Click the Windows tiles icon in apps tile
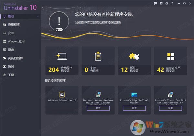This screenshot has width=194, height=136. click(171, 57)
